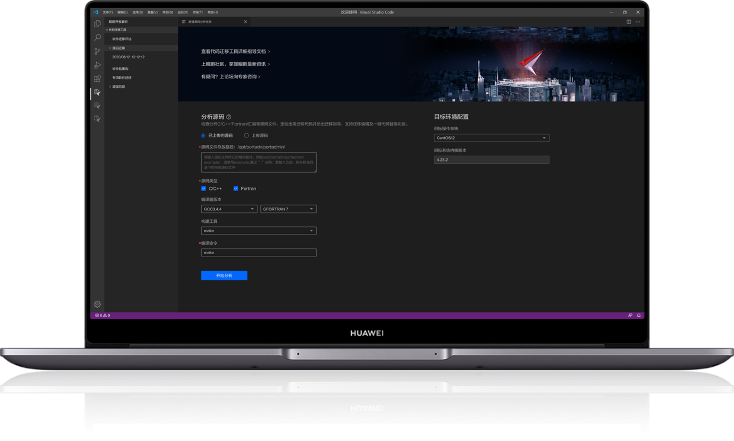Image resolution: width=734 pixels, height=441 pixels.
Task: Open the 有疑问？上论坛向专家咨询 link
Action: pyautogui.click(x=230, y=77)
